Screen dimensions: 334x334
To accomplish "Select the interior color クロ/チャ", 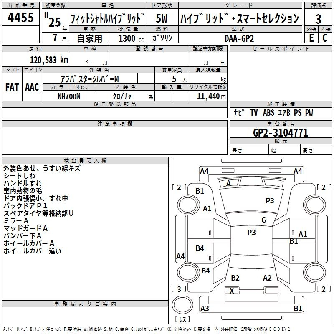I will pyautogui.click(x=122, y=96).
